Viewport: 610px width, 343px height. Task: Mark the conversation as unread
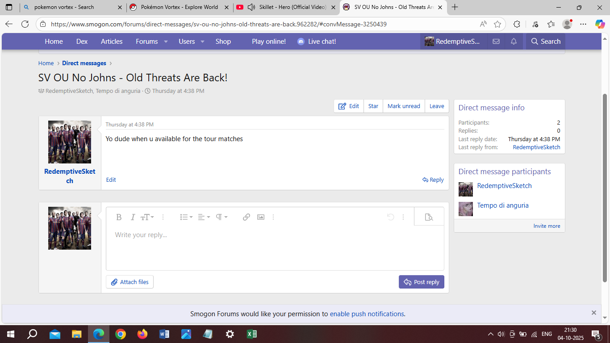click(404, 106)
